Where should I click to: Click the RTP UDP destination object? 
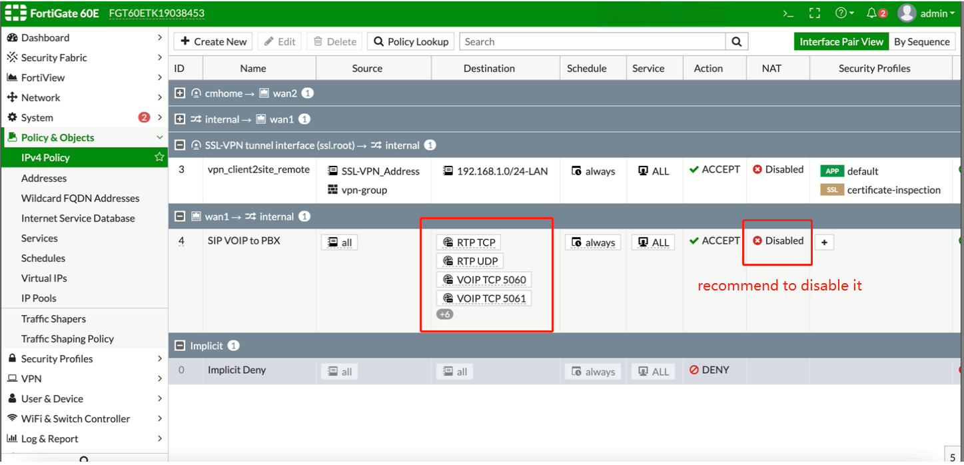(470, 261)
